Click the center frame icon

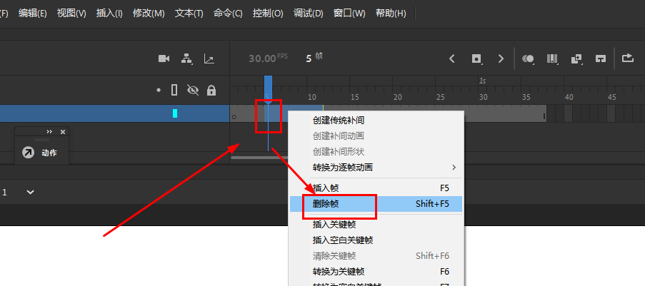(x=601, y=58)
